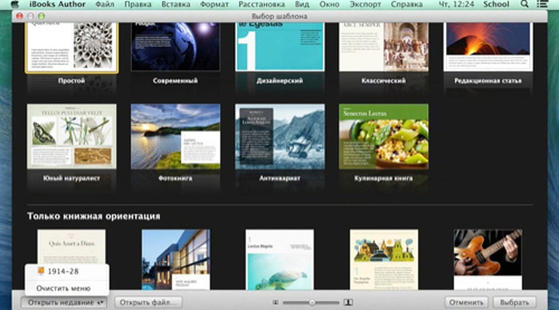Open the Правка menu

pos(137,4)
